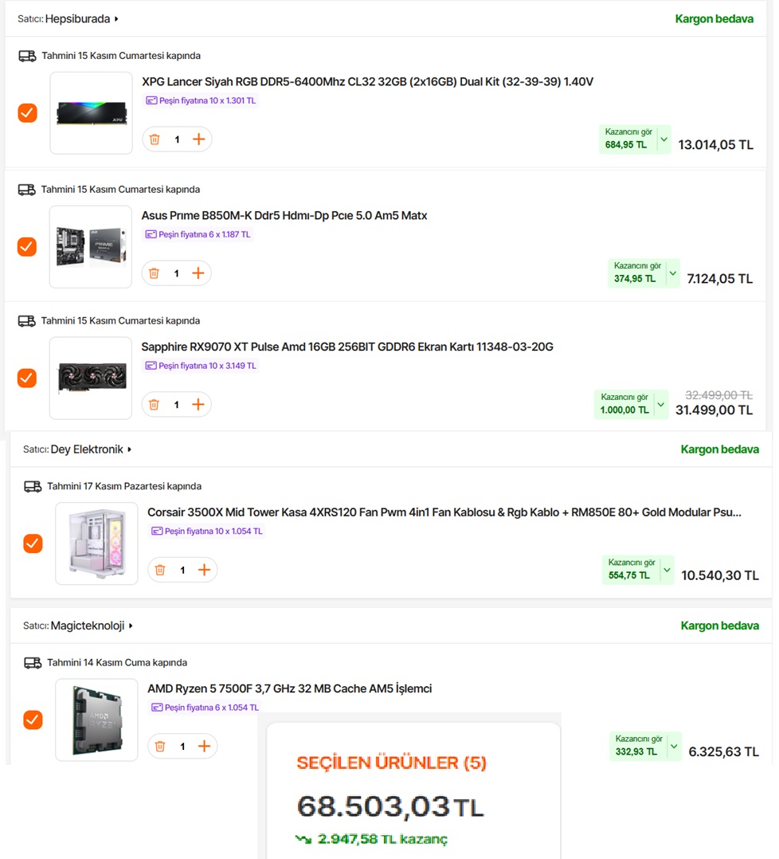779x859 pixels.
Task: Trash the Sapphire RX9070 XT graphics card
Action: coord(155,405)
